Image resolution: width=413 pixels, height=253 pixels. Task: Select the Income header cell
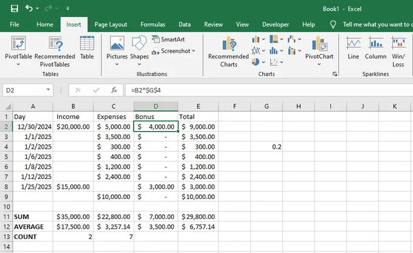click(73, 116)
